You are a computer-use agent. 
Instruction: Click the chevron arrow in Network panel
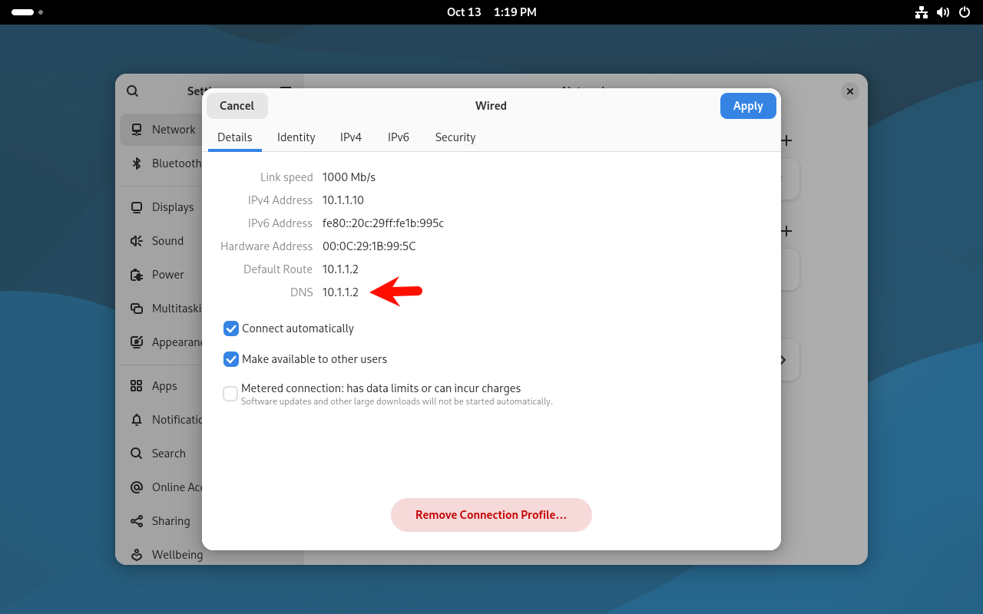[x=783, y=360]
